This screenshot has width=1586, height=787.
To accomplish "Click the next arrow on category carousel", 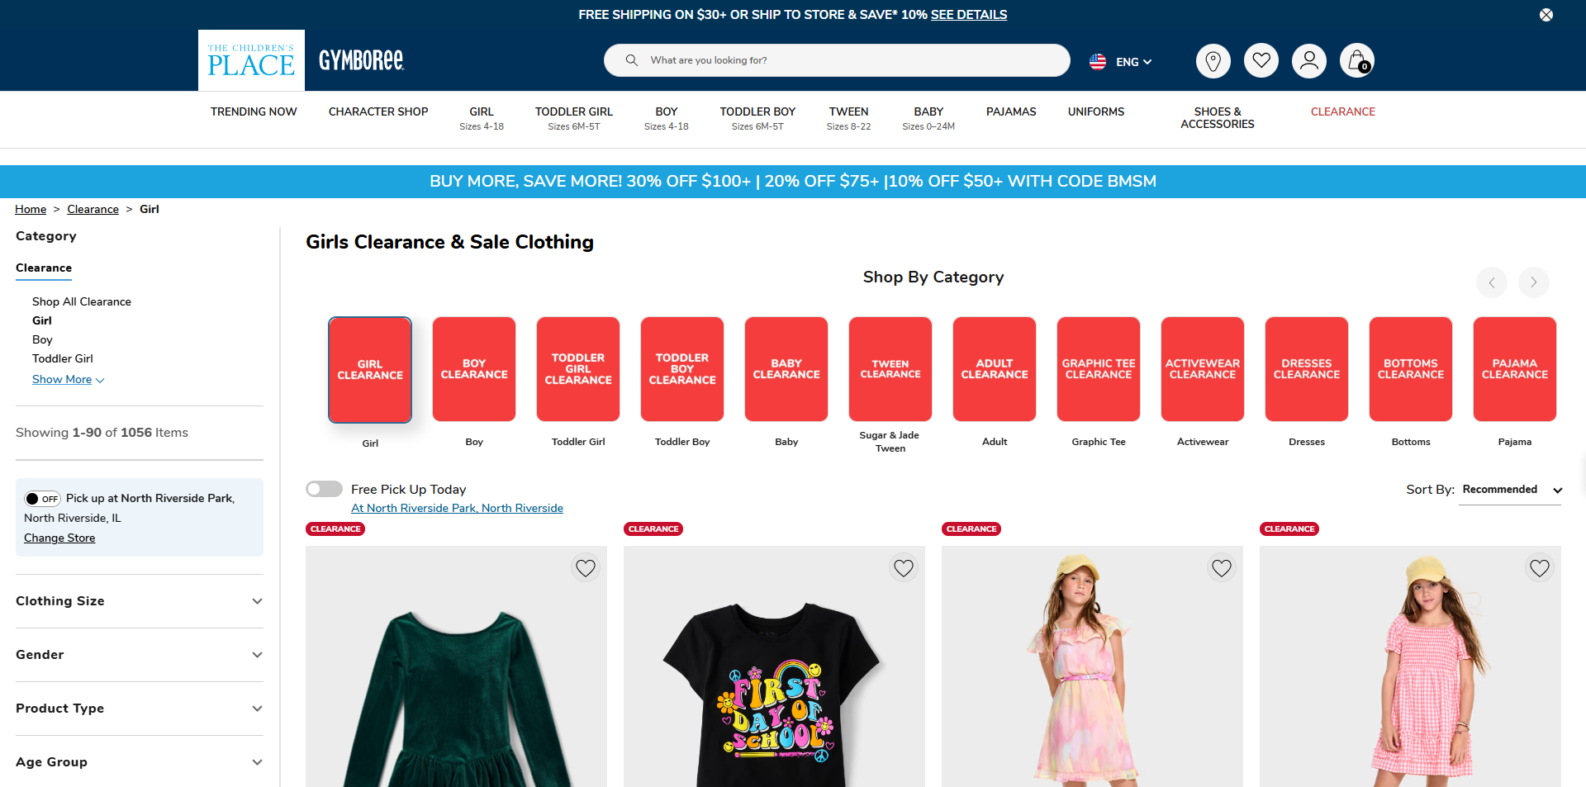I will pos(1533,282).
